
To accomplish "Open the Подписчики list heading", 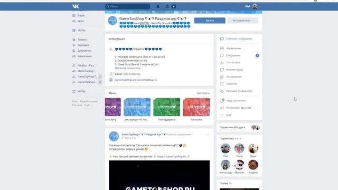I will point(227,139).
